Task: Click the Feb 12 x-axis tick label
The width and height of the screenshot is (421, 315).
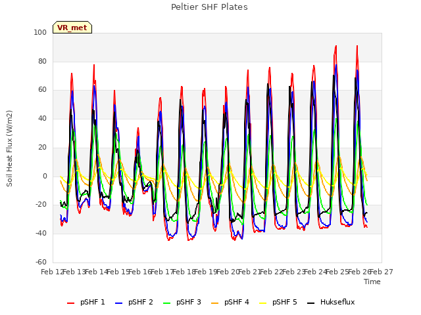Action: click(x=53, y=272)
